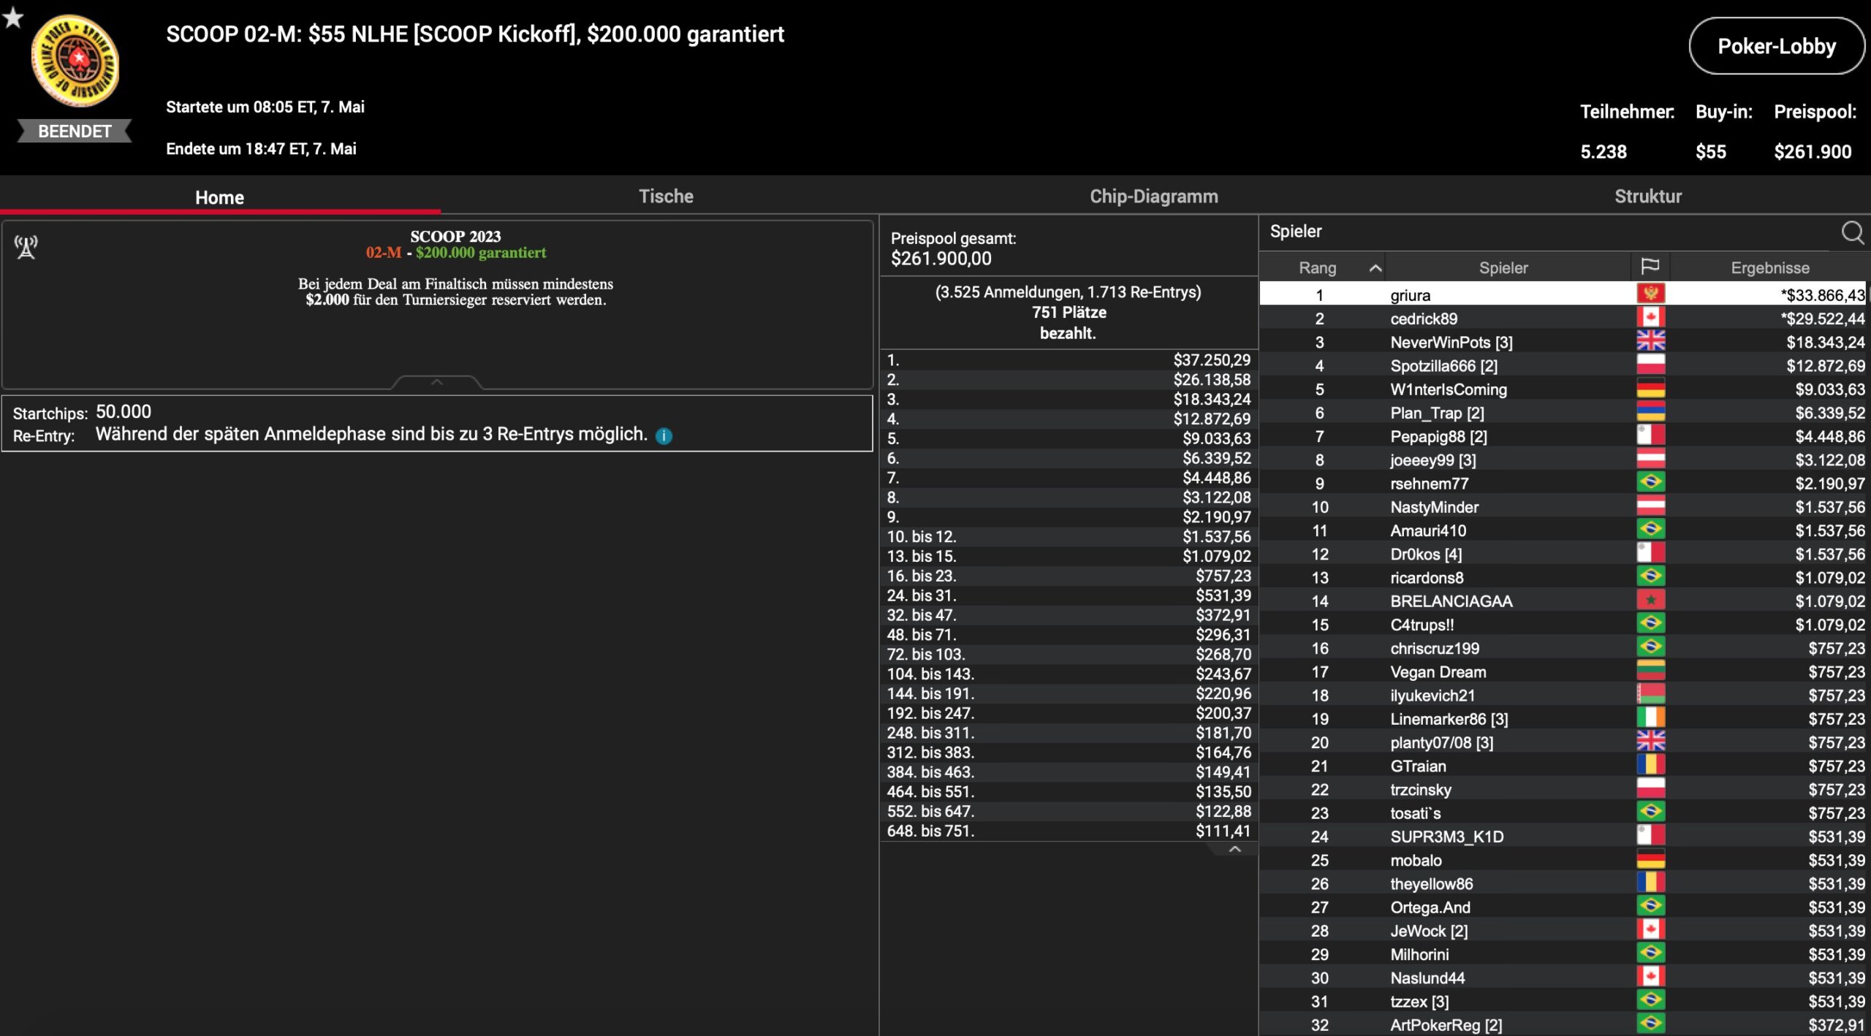Select player row tzzex [3]
Image resolution: width=1871 pixels, height=1036 pixels.
pyautogui.click(x=1563, y=1001)
